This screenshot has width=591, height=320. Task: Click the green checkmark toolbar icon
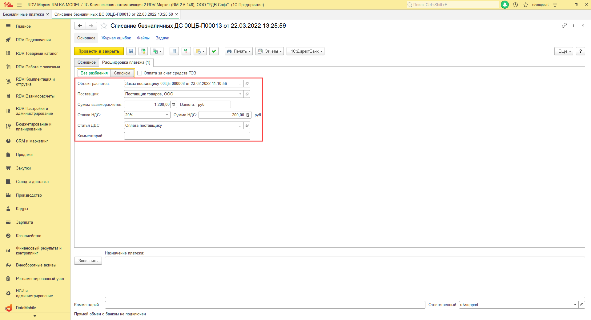click(214, 51)
